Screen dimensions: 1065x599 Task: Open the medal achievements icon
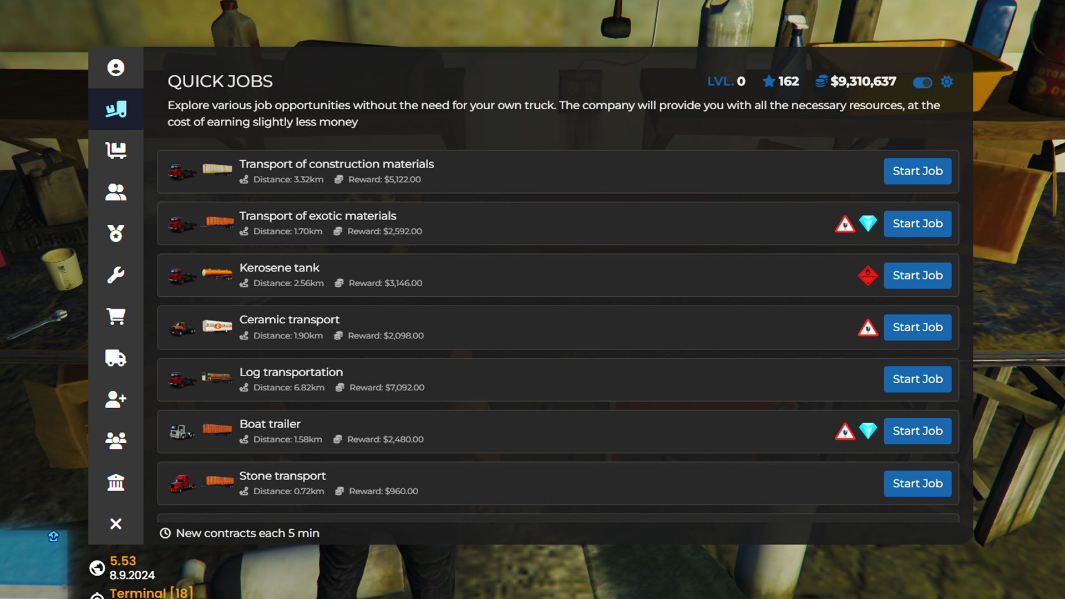tap(115, 233)
